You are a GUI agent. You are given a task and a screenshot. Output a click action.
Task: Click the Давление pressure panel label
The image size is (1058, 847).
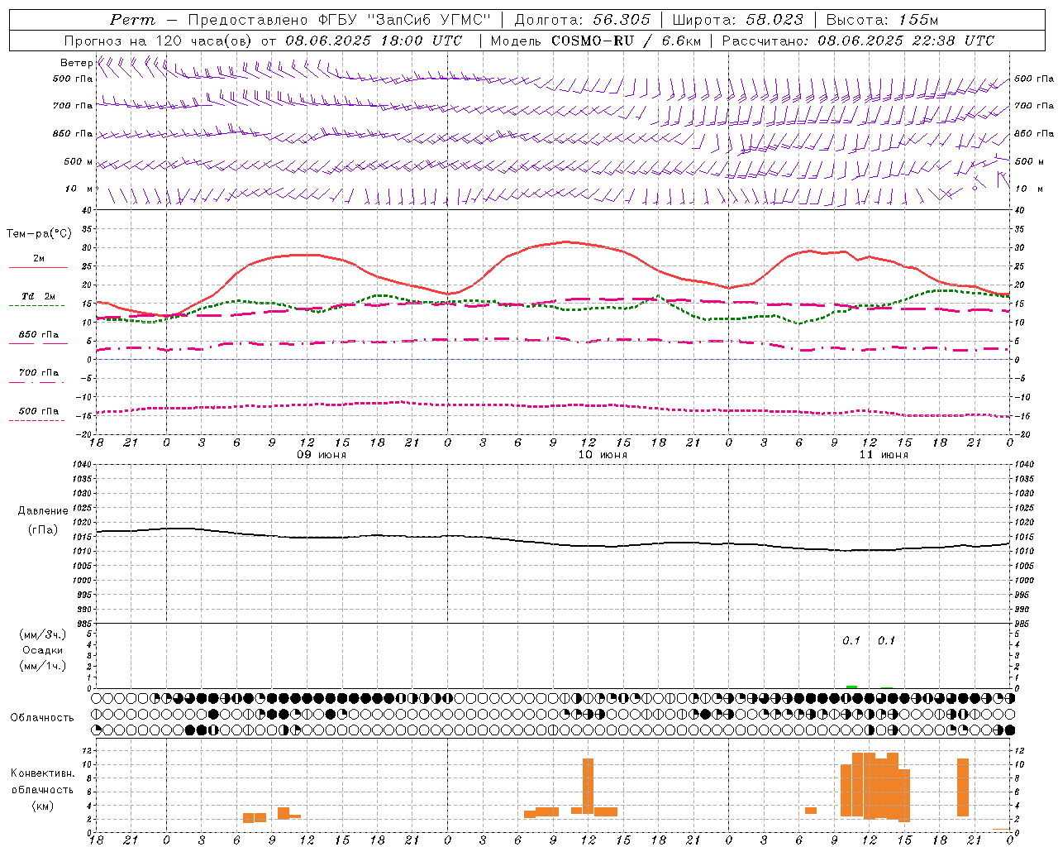(x=43, y=511)
